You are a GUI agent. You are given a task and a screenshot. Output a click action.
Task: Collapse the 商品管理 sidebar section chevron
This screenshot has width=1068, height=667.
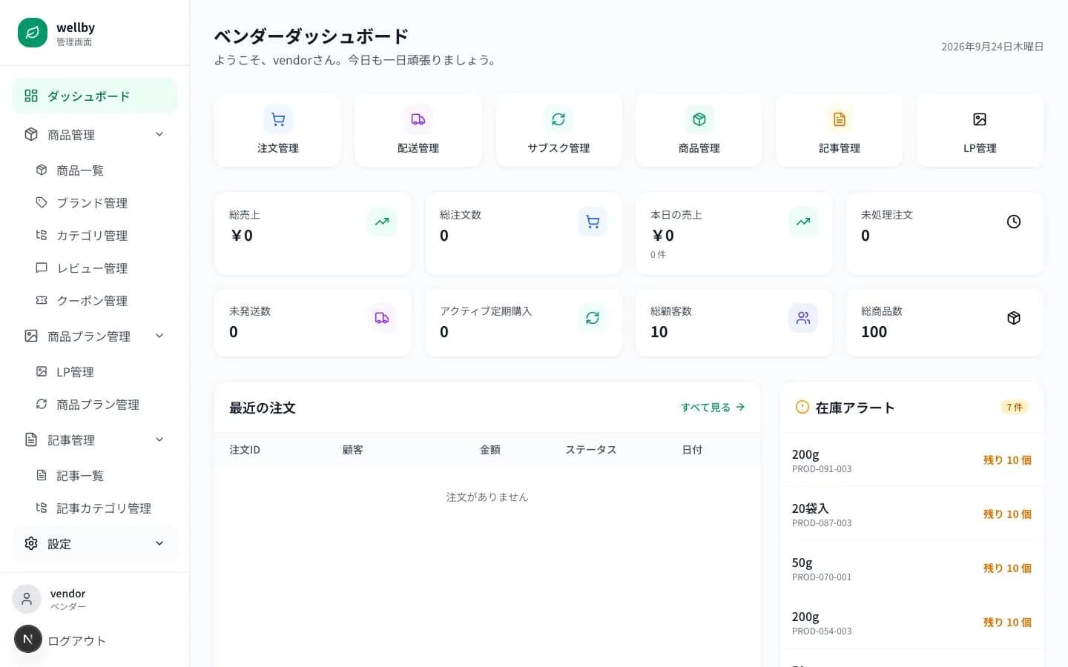tap(159, 134)
